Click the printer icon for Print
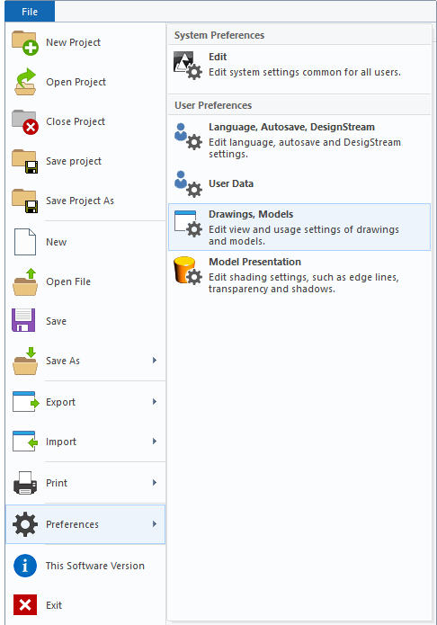The height and width of the screenshot is (625, 437). coord(24,483)
